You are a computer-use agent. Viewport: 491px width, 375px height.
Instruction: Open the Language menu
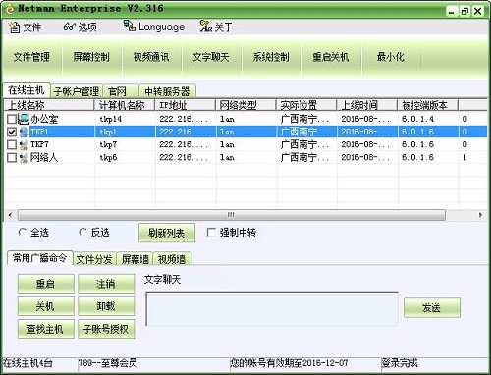point(154,27)
